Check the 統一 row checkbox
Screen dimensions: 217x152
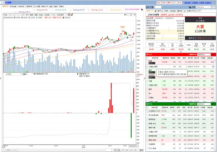coord(147,93)
